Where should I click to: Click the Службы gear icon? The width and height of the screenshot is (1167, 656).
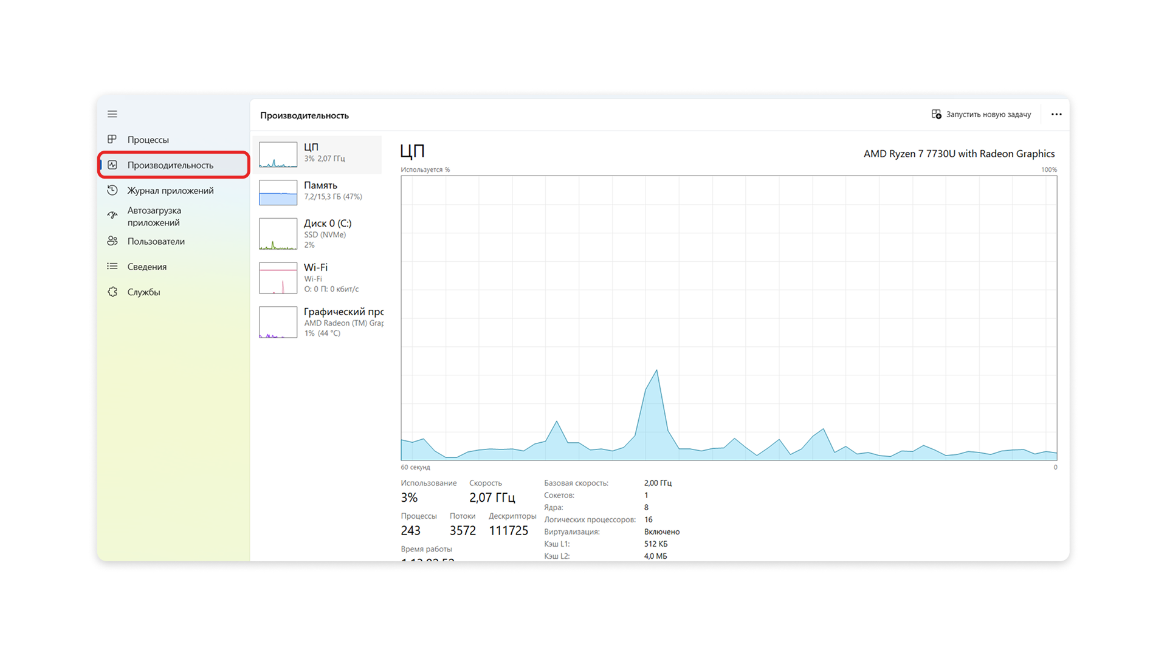coord(112,292)
